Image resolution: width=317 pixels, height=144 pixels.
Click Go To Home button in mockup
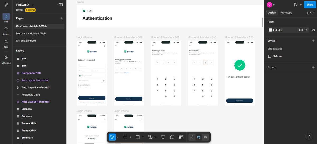240,101
